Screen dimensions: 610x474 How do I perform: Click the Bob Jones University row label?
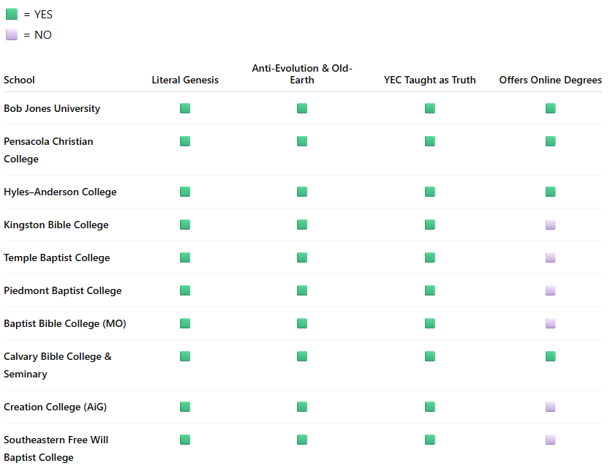[52, 108]
